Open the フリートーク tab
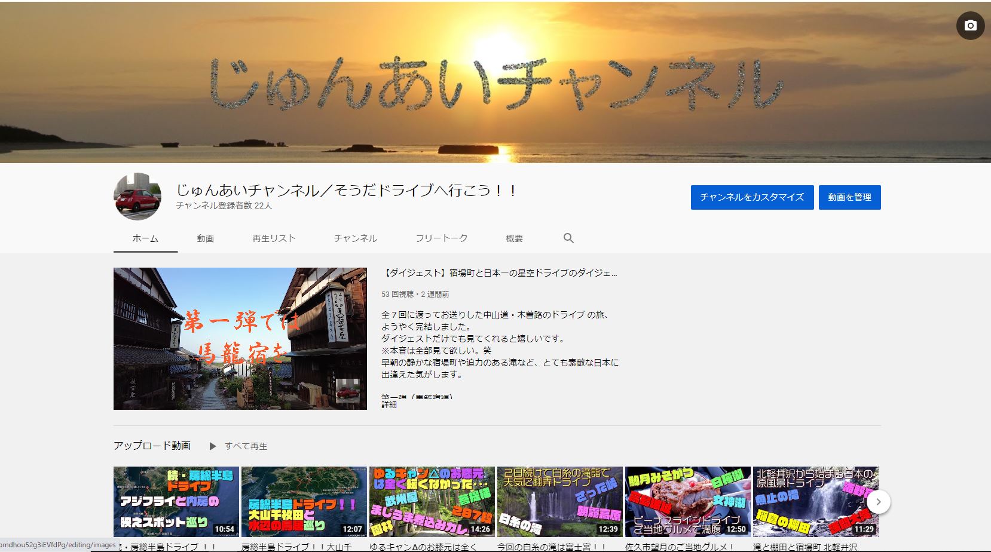The height and width of the screenshot is (552, 991). click(x=441, y=238)
